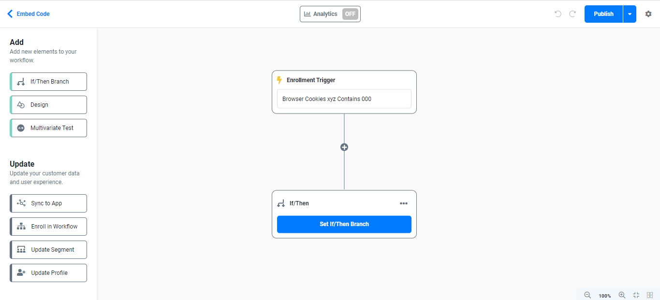This screenshot has height=300, width=660.
Task: Toggle the Analytics OFF switch
Action: [x=350, y=14]
